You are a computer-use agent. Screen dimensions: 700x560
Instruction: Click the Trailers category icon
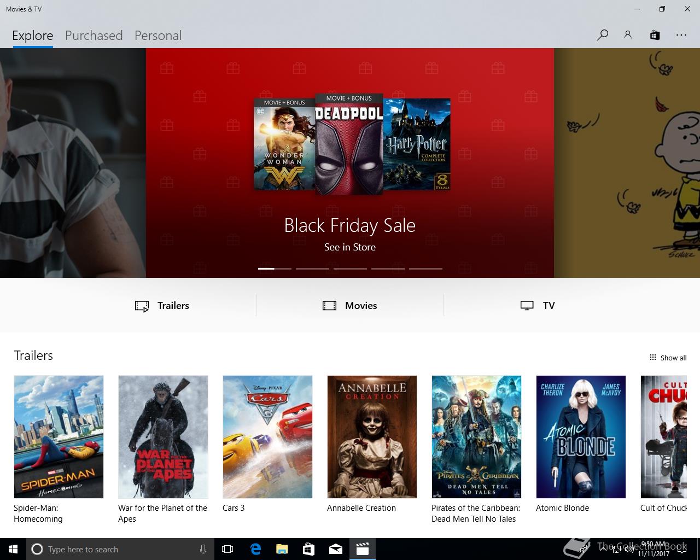pos(142,306)
